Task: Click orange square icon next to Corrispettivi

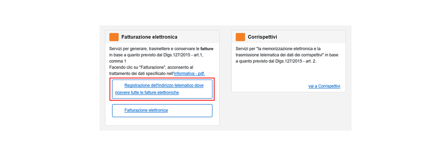Action: 240,37
